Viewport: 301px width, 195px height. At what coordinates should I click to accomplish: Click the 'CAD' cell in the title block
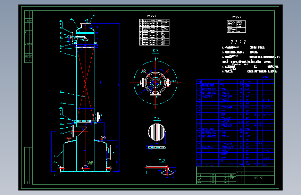232,175
